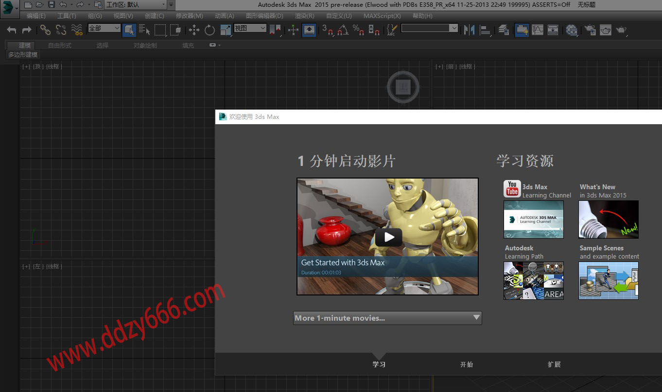The image size is (662, 392).
Task: Open the selection filter dropdown 全部
Action: [104, 28]
